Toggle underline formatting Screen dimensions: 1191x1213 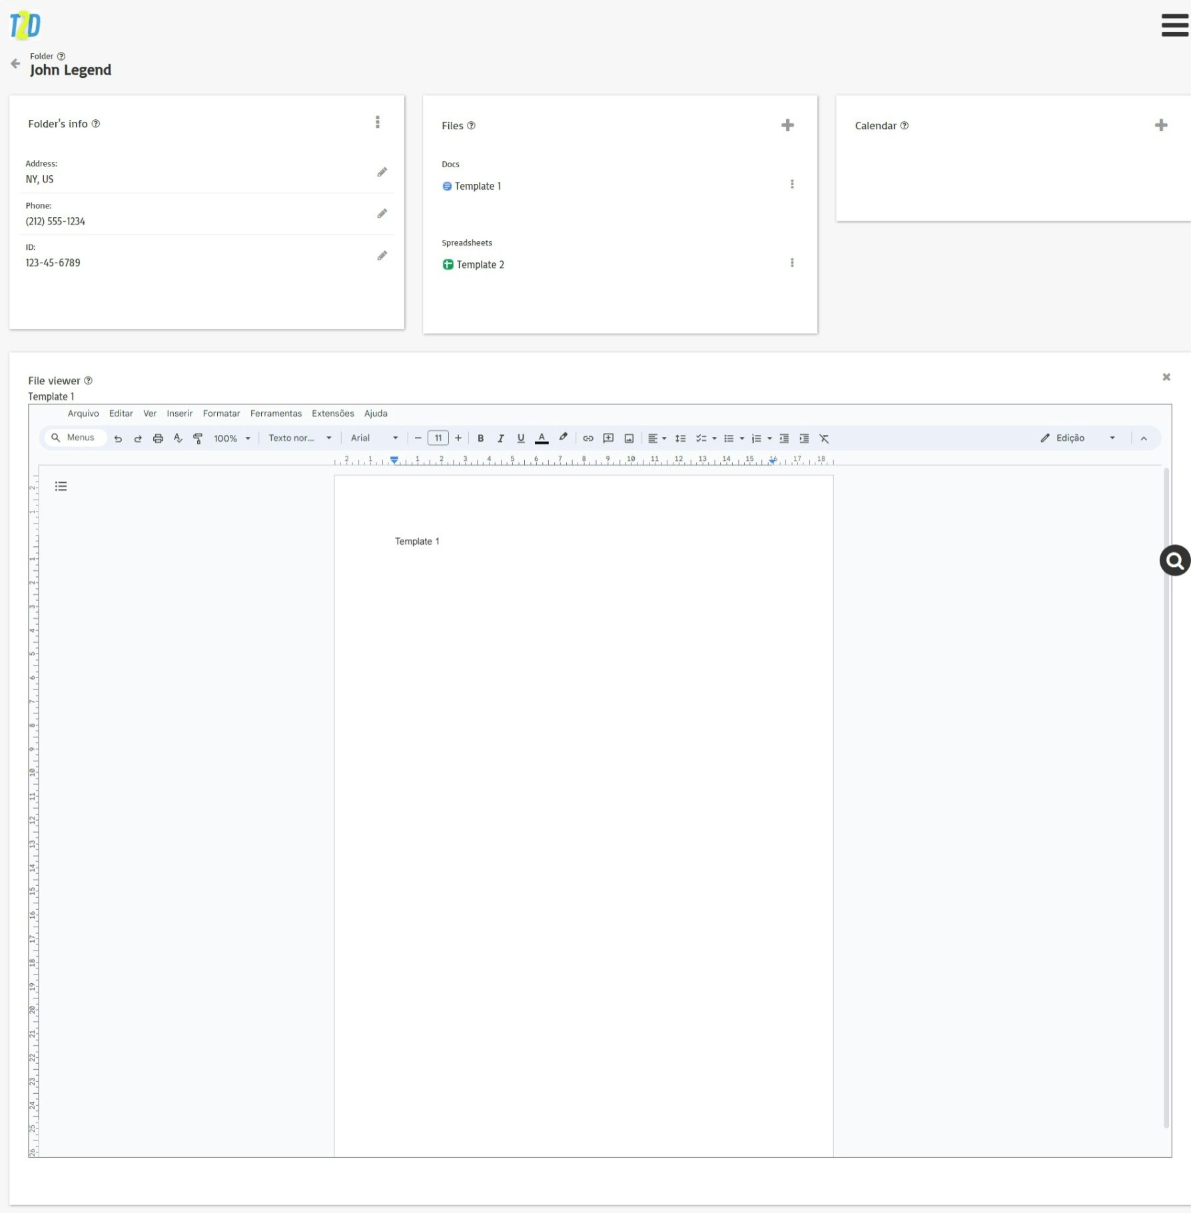(521, 438)
